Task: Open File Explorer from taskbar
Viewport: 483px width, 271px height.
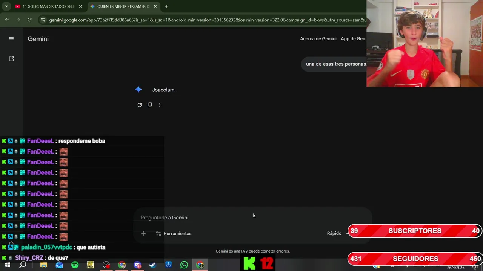Action: coord(44,265)
